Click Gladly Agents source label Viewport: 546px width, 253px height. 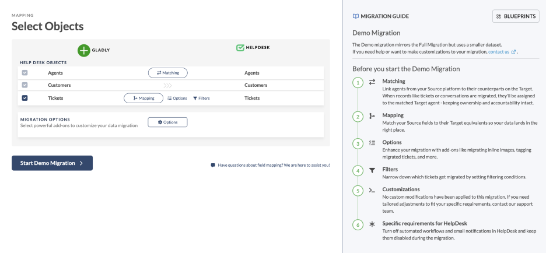55,73
